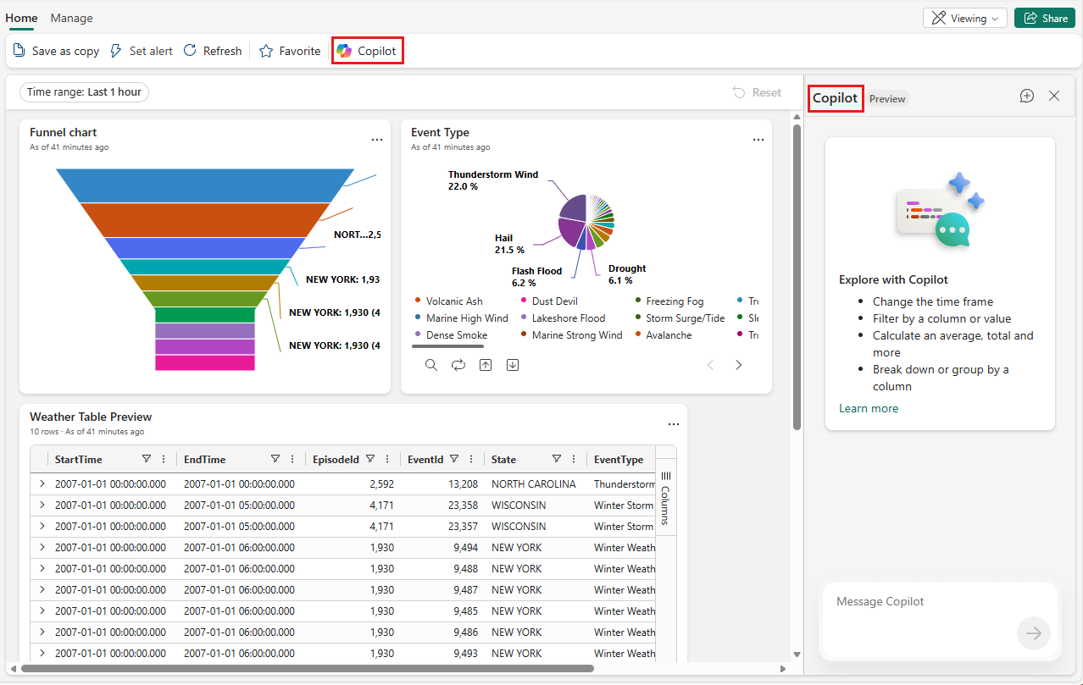The image size is (1083, 685).
Task: Click the magnifier icon below Event Type legend
Action: tap(431, 365)
